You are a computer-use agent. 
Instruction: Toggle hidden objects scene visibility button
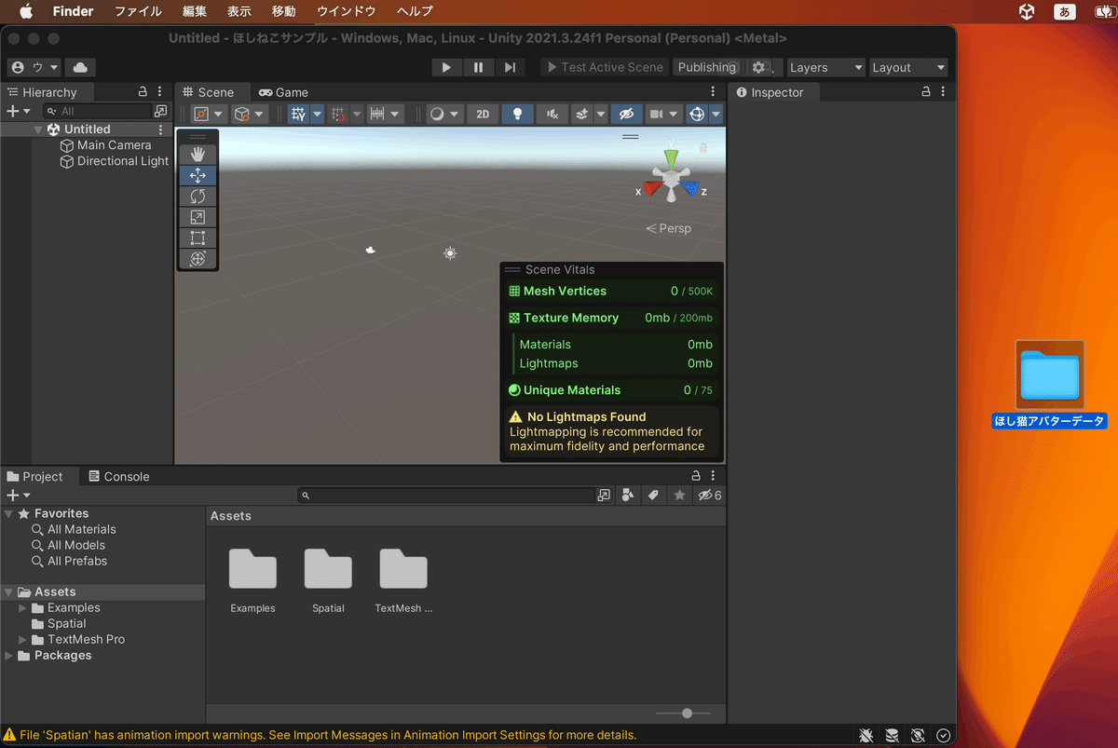[626, 114]
